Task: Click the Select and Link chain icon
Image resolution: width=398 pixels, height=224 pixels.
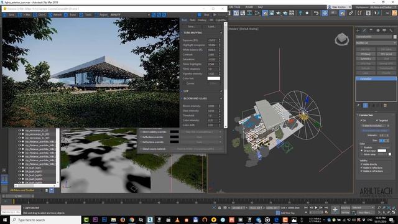Action: [351, 12]
